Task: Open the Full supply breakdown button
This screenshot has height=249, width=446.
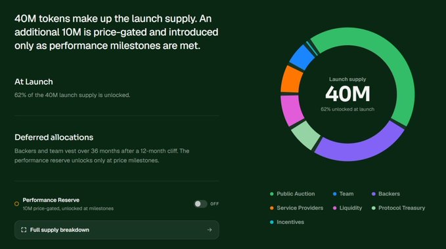Action: (x=117, y=230)
